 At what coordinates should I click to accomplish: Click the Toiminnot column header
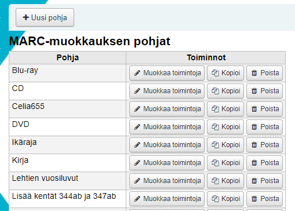click(206, 57)
